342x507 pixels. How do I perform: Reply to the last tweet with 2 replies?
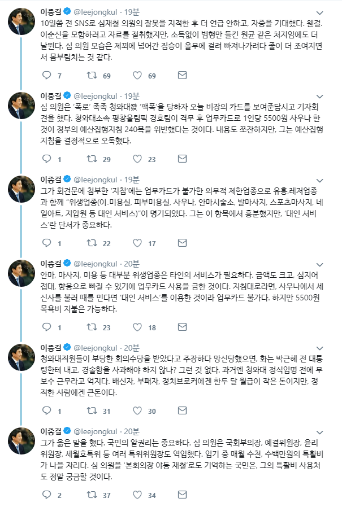coord(47,495)
